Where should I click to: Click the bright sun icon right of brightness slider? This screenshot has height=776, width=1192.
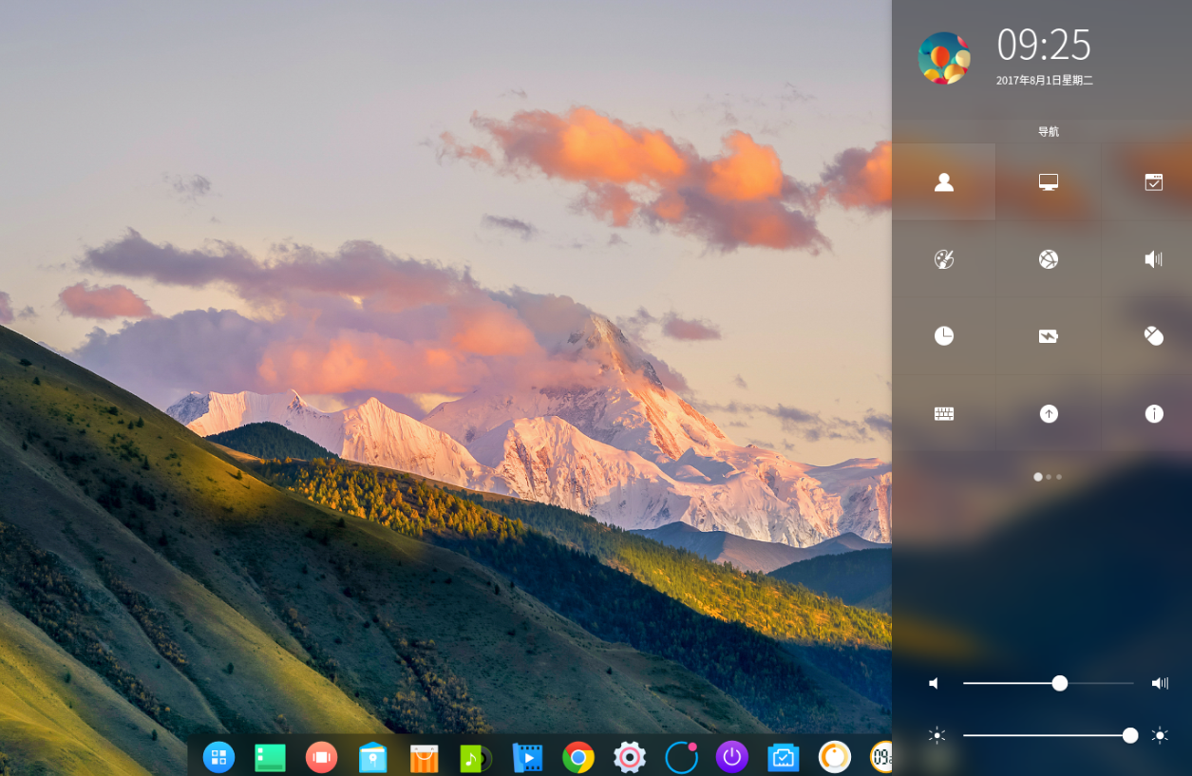pos(1160,735)
